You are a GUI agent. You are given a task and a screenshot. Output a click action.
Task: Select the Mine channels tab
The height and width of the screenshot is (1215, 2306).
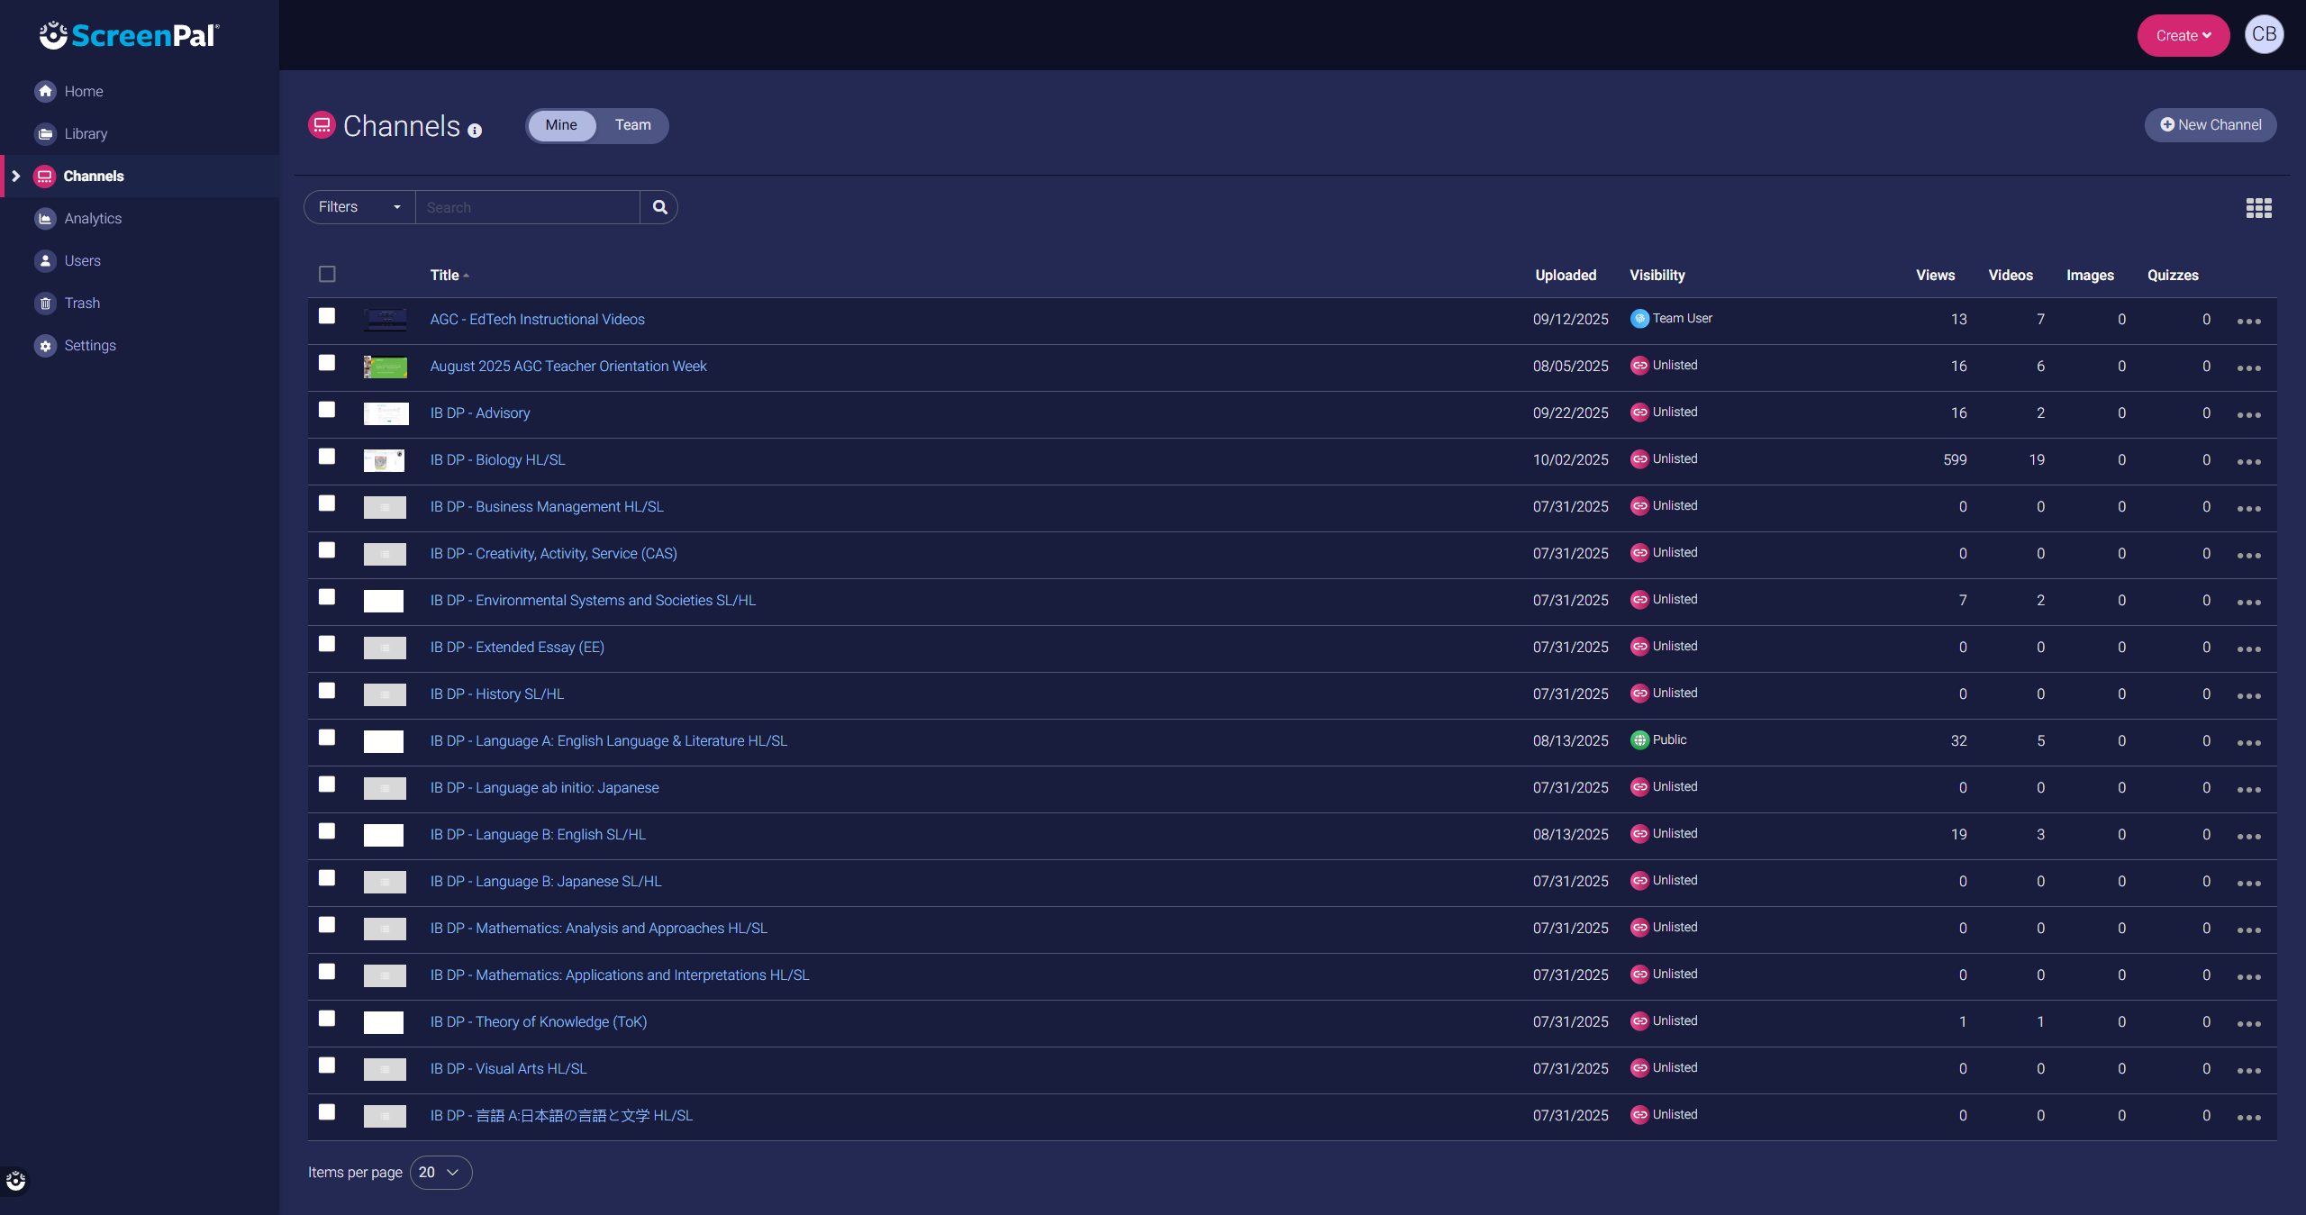point(560,125)
